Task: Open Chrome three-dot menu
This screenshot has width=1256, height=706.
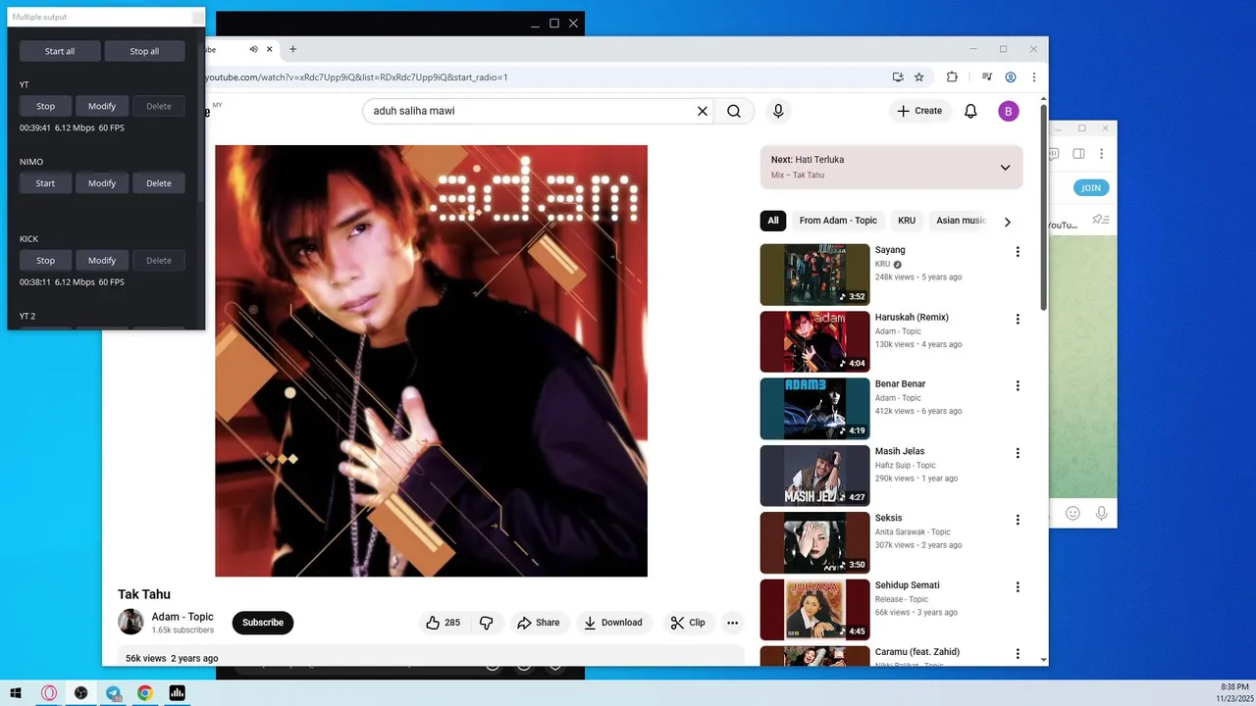Action: (1033, 76)
